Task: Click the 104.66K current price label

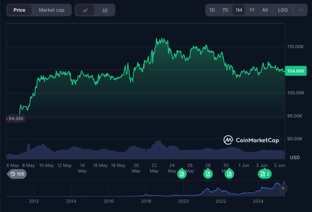Action: [x=296, y=71]
